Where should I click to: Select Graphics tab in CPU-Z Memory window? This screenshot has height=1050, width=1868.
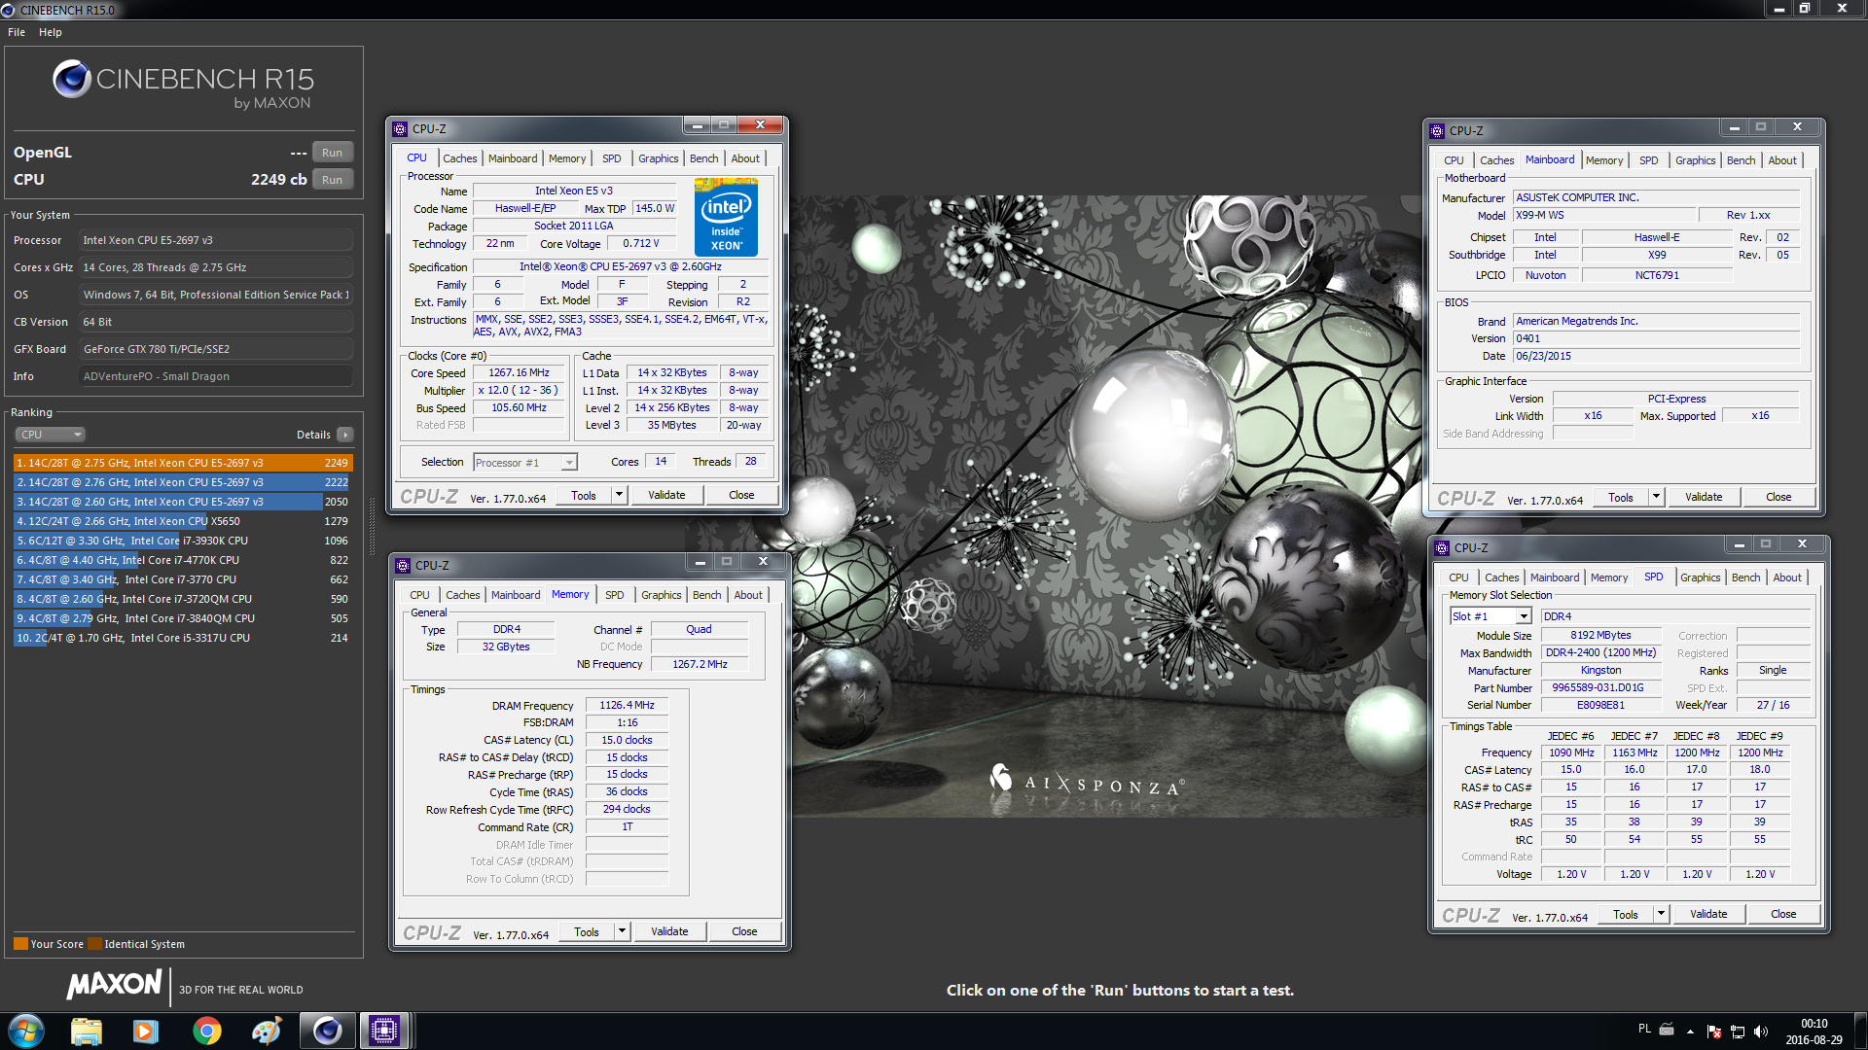662,595
